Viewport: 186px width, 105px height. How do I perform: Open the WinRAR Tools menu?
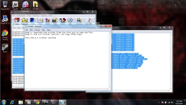[29, 16]
